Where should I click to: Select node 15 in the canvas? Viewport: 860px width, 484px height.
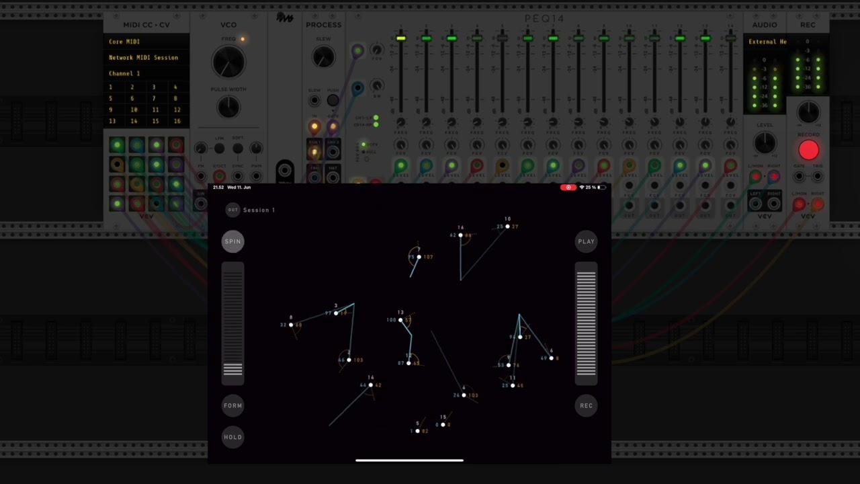(x=443, y=425)
